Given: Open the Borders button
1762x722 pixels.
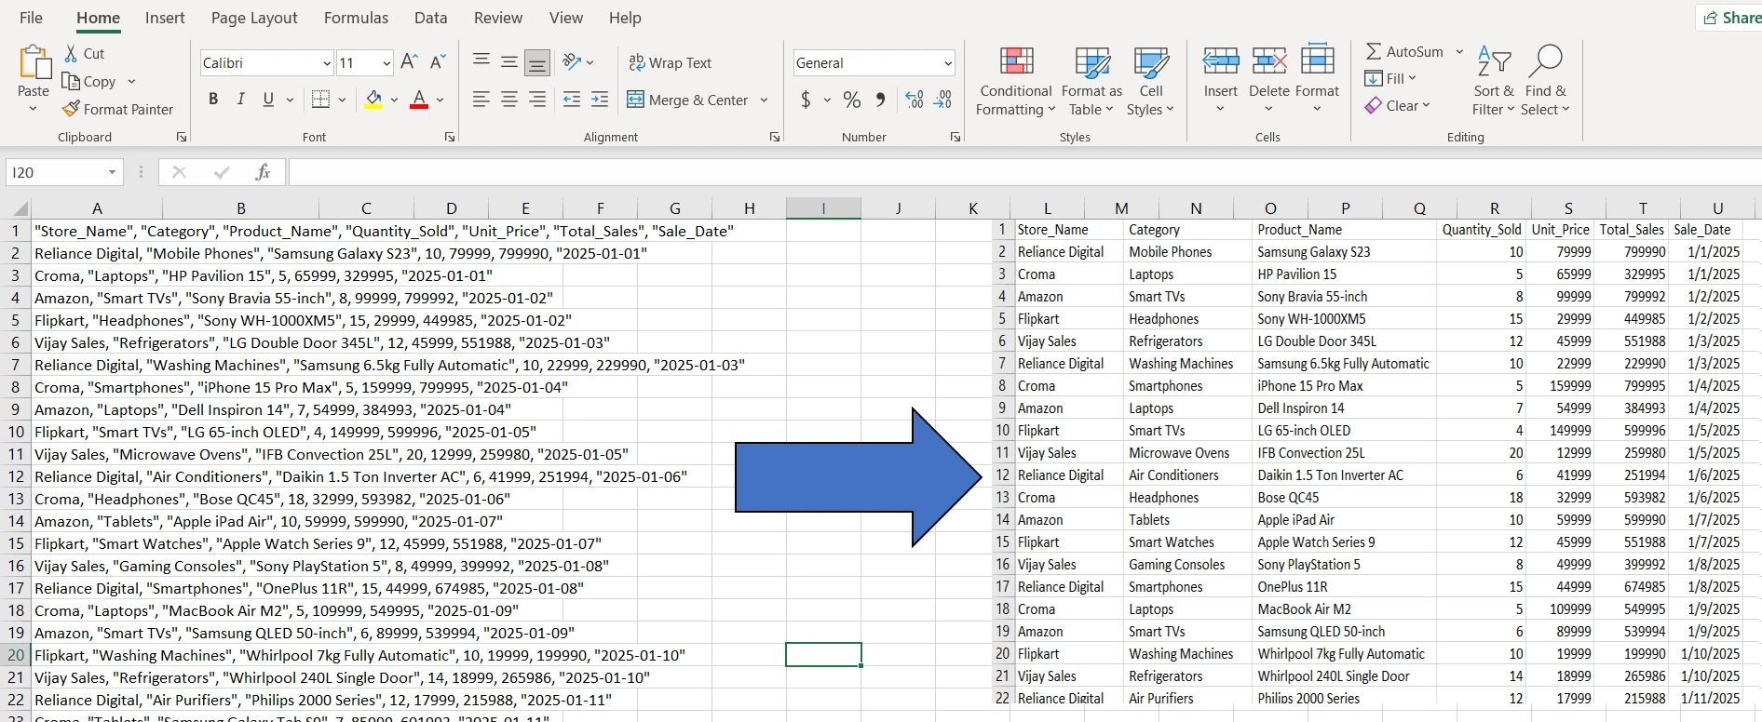Looking at the screenshot, I should pyautogui.click(x=320, y=100).
